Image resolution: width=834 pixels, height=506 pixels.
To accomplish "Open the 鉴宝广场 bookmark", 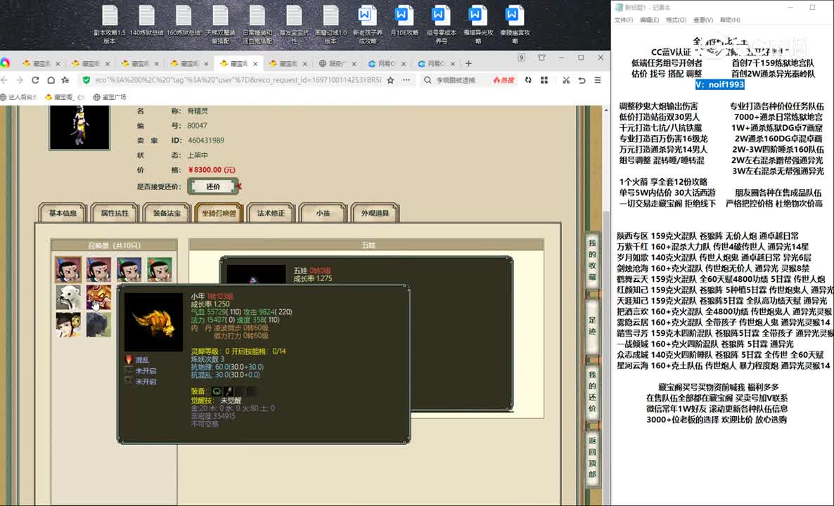I will tap(110, 97).
